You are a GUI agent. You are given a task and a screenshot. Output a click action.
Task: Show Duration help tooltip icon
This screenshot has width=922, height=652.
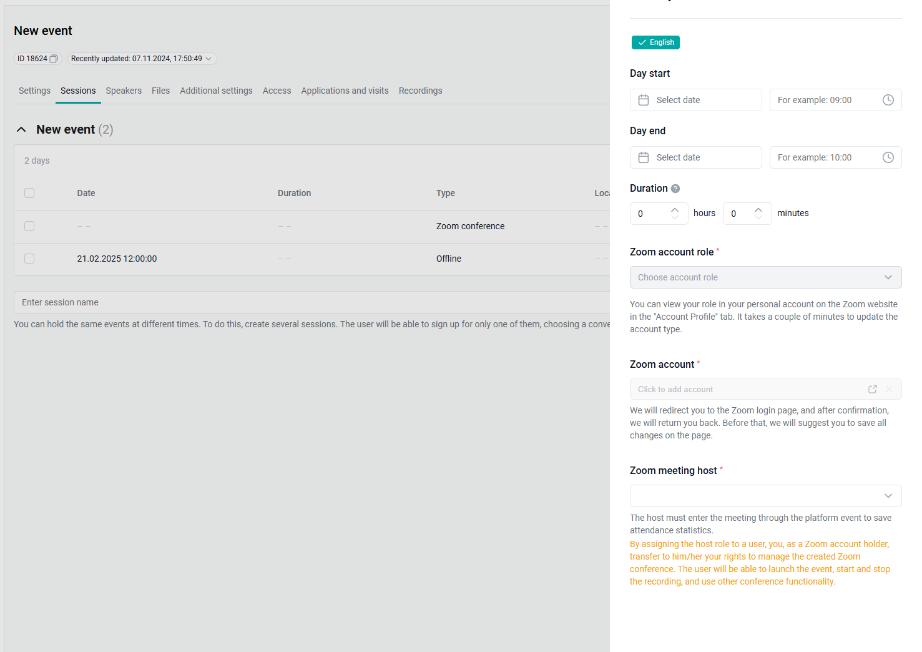tap(675, 189)
